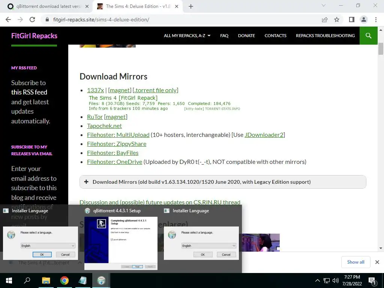Open Filehoster: BayFiles link
Image resolution: width=384 pixels, height=288 pixels.
(112, 153)
